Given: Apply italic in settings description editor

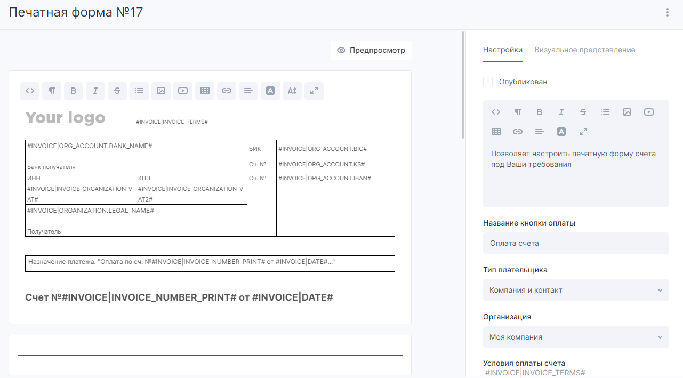Looking at the screenshot, I should [x=561, y=112].
